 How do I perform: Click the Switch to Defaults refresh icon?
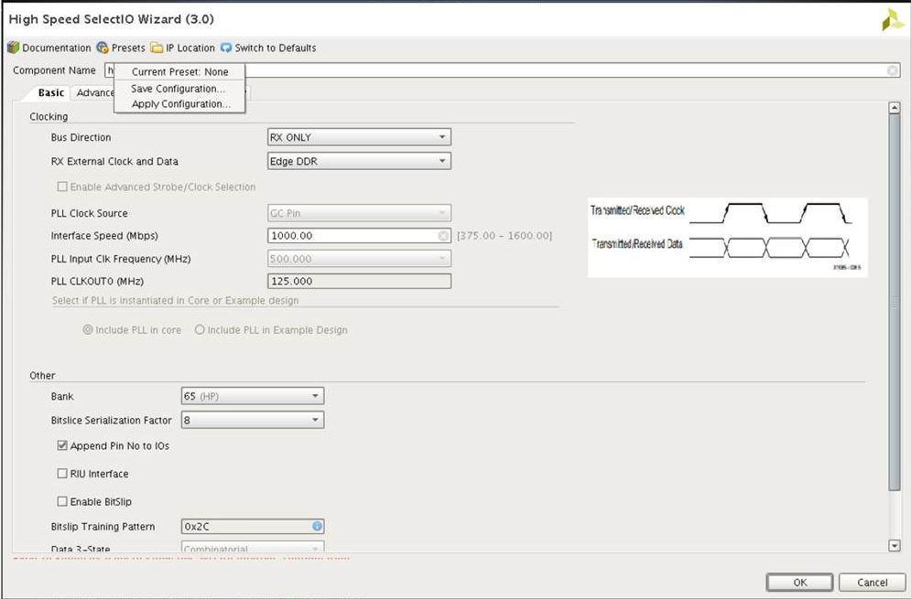coord(226,48)
